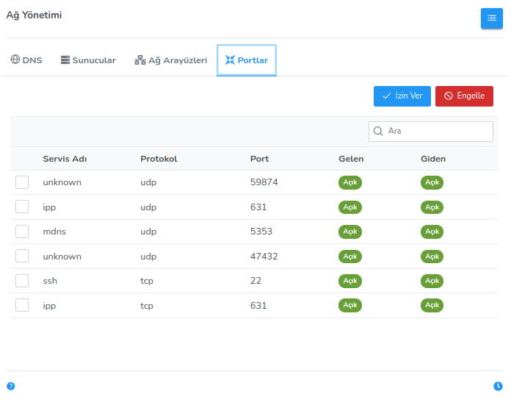Screen dimensions: 511x405
Task: Check the box for unknown port 59874
Action: [22, 182]
